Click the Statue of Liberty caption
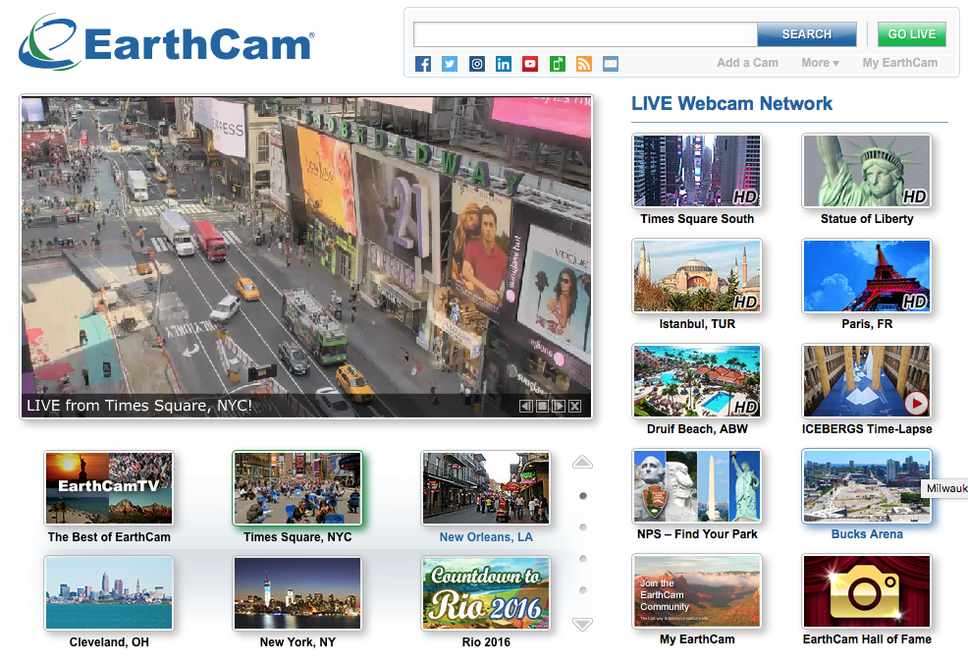968x665 pixels. click(x=867, y=219)
